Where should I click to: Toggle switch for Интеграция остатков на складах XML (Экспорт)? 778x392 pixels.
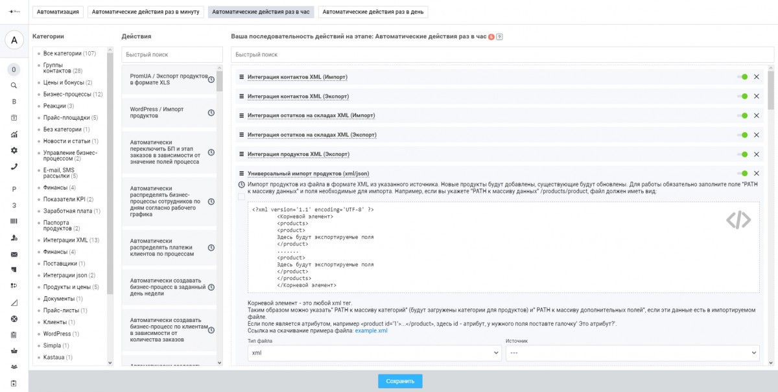(x=742, y=135)
